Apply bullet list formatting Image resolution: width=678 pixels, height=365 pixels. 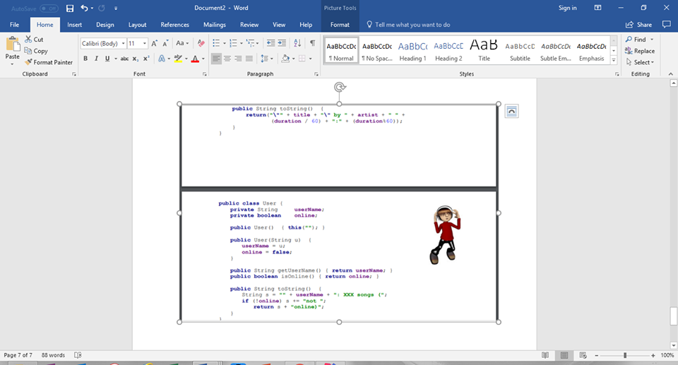pyautogui.click(x=216, y=43)
